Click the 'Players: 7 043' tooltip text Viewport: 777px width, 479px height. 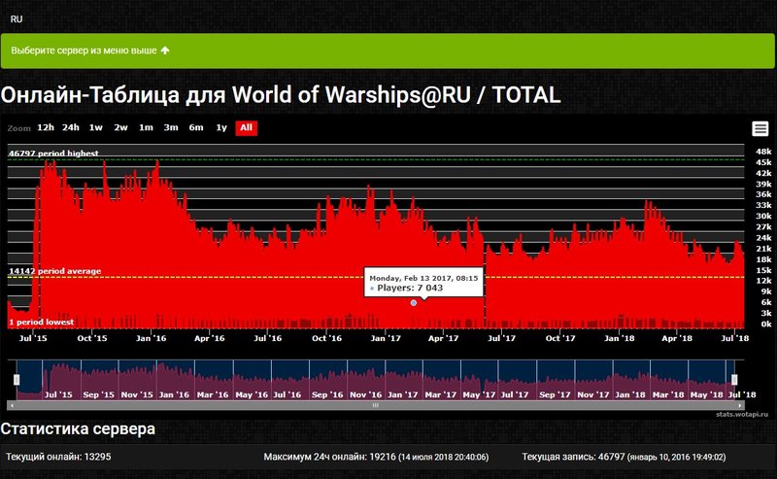point(410,288)
